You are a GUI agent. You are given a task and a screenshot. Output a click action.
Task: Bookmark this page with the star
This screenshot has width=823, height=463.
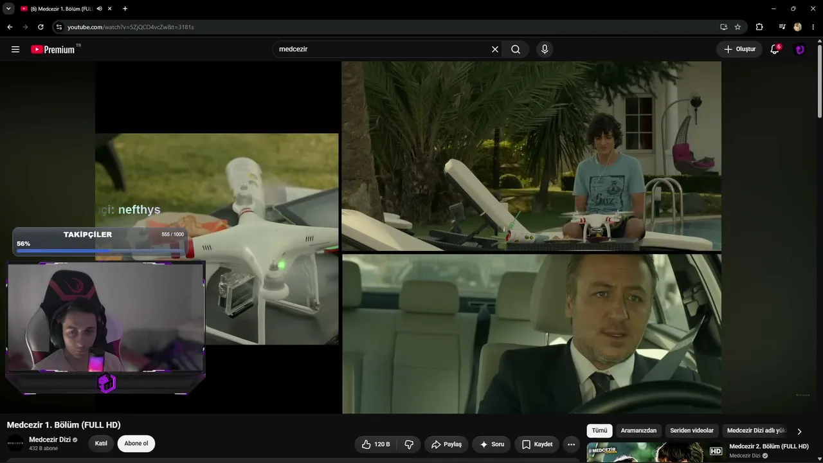(737, 27)
